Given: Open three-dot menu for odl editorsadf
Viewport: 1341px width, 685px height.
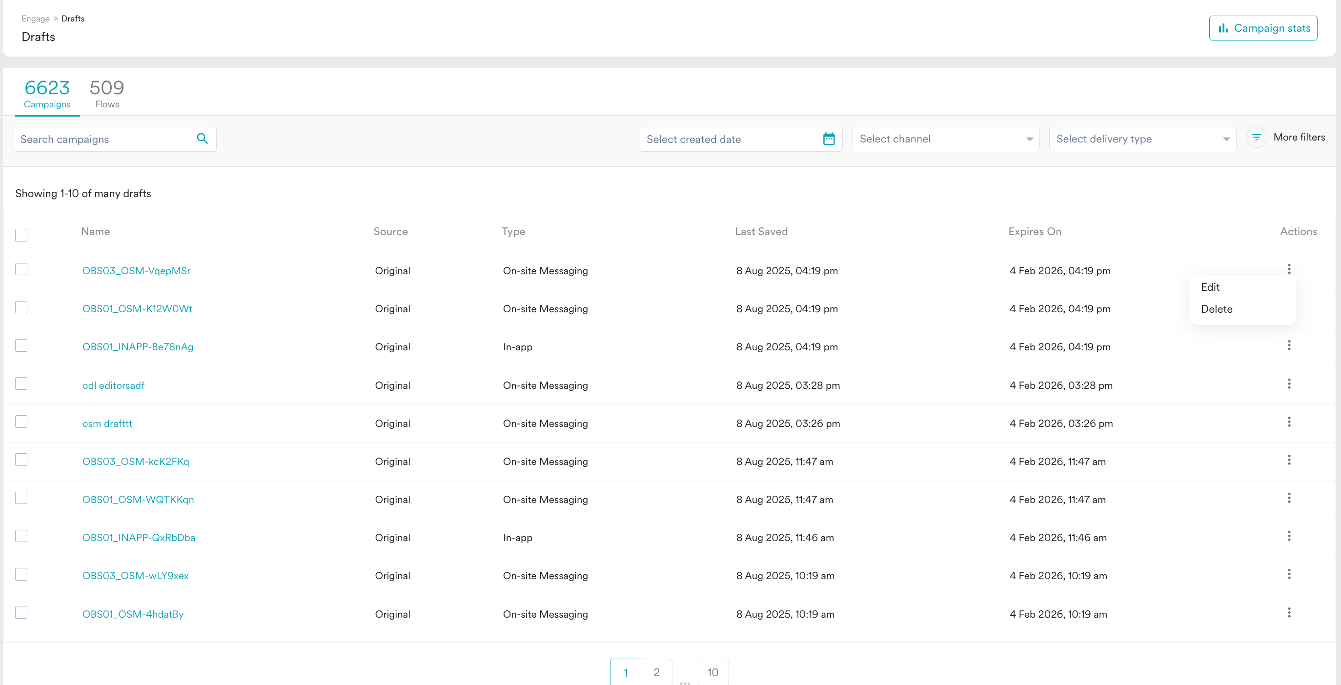Looking at the screenshot, I should coord(1289,384).
